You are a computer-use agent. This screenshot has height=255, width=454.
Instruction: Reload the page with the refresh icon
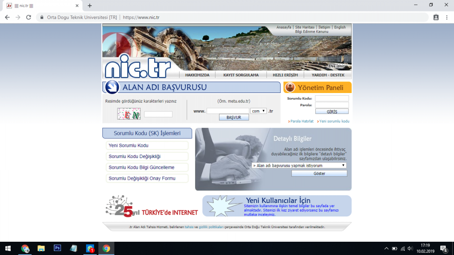(29, 17)
